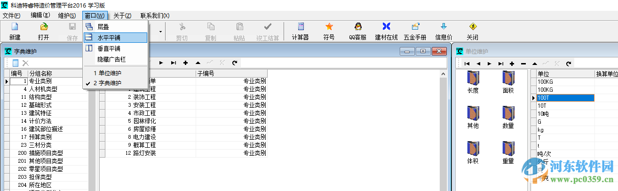
Task: Select 隐藏广告栏 menu entry
Action: [115, 59]
